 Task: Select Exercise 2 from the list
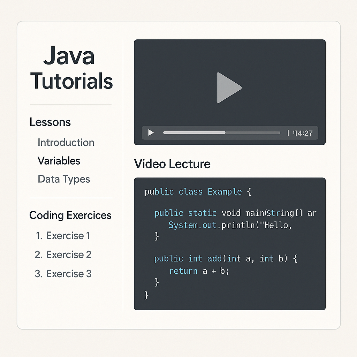pos(68,255)
